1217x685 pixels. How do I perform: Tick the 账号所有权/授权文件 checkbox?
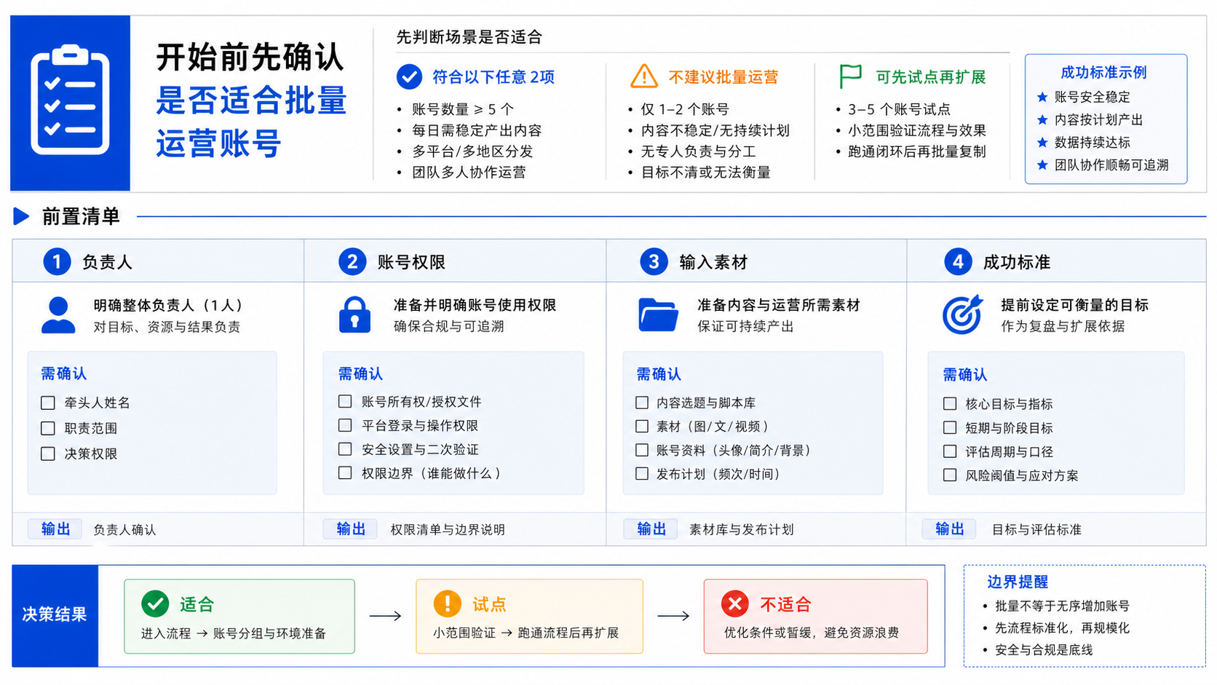pyautogui.click(x=345, y=401)
